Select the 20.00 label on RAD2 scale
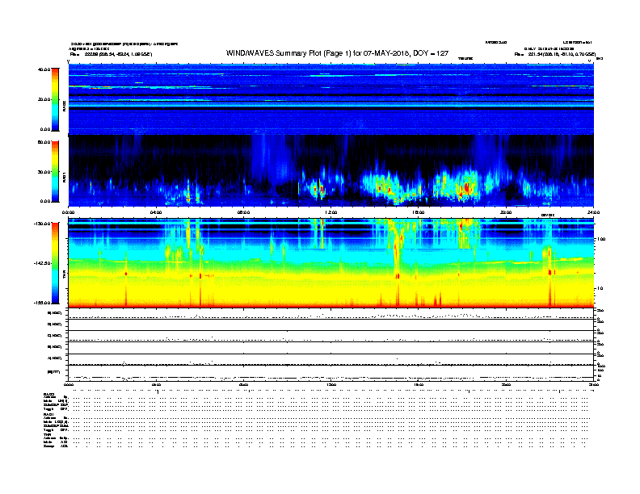 coord(44,99)
